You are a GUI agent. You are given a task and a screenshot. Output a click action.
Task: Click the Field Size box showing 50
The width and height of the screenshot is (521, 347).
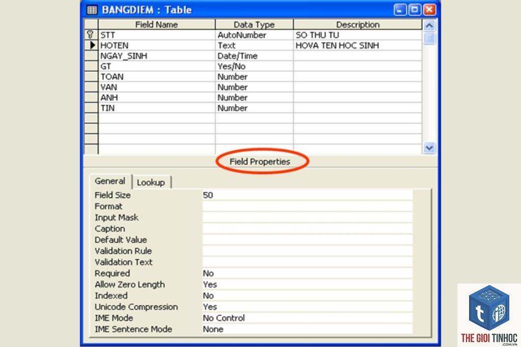pos(307,195)
